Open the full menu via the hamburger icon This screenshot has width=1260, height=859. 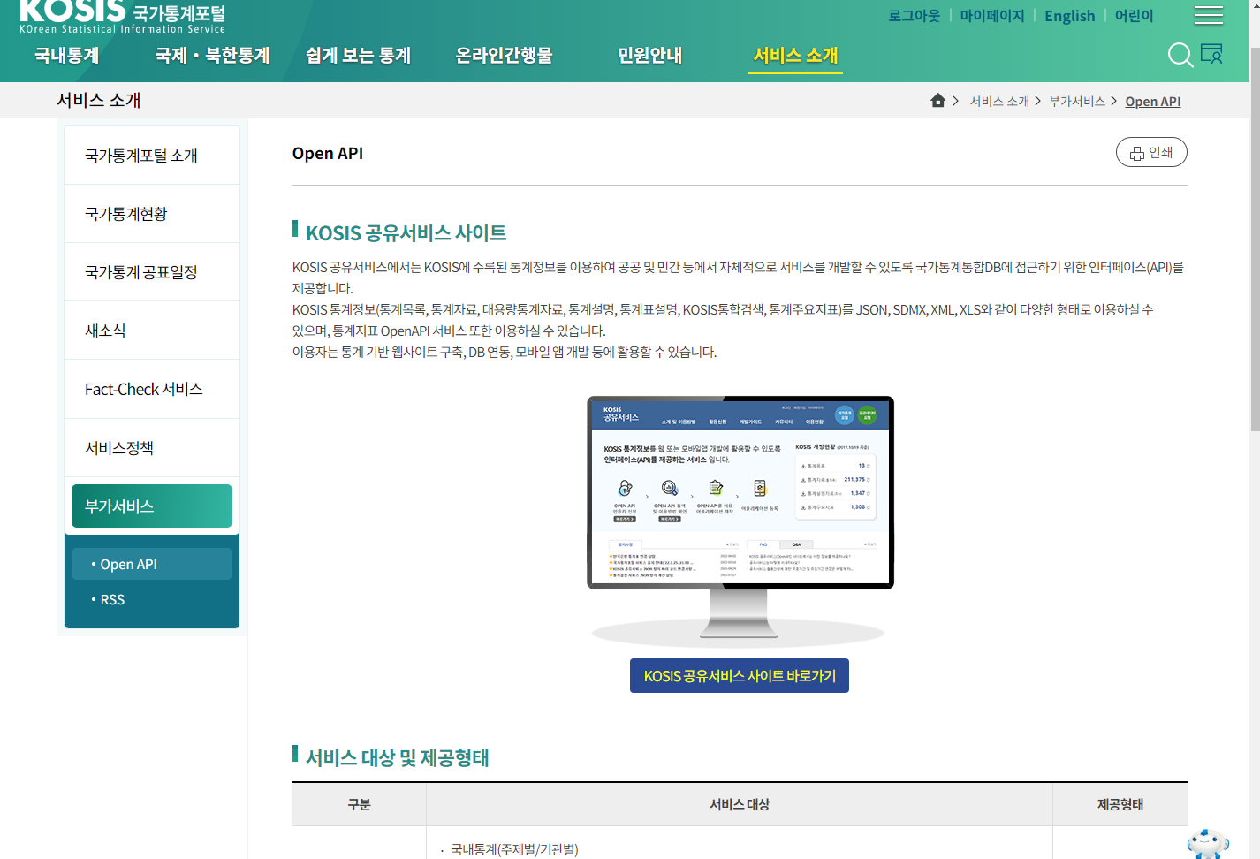coord(1208,15)
